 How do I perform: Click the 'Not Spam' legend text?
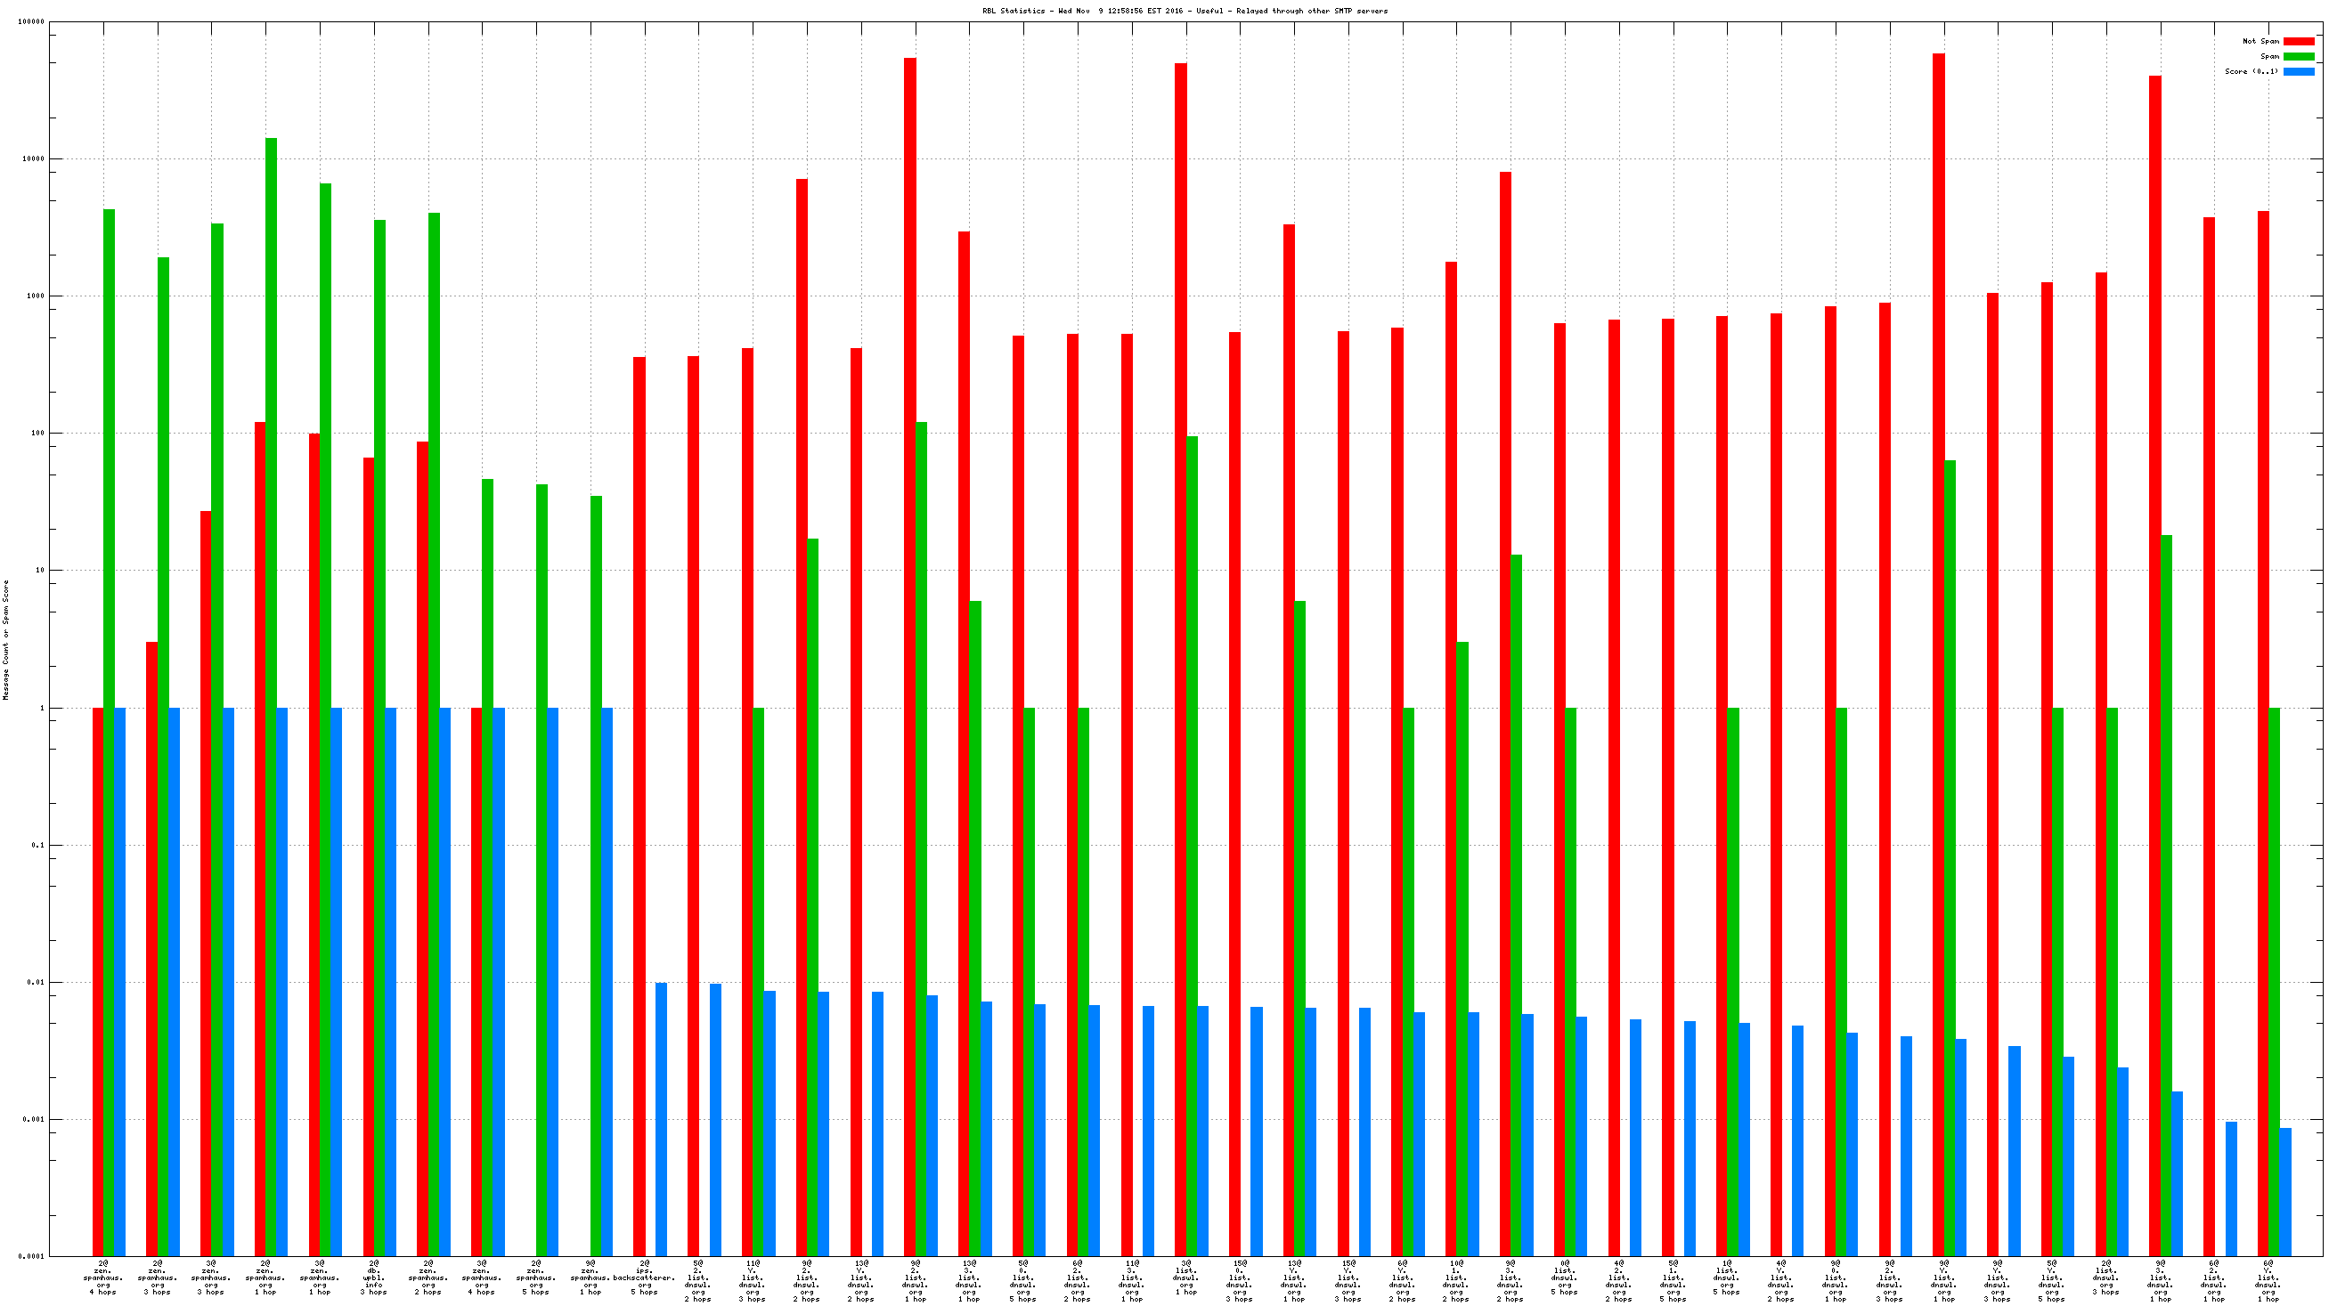(2260, 41)
